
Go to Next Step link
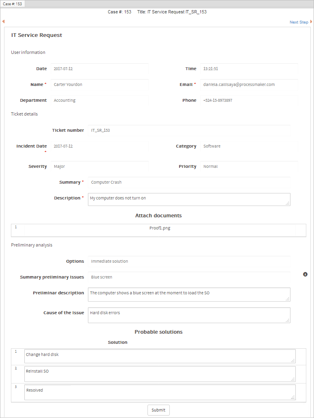(299, 22)
